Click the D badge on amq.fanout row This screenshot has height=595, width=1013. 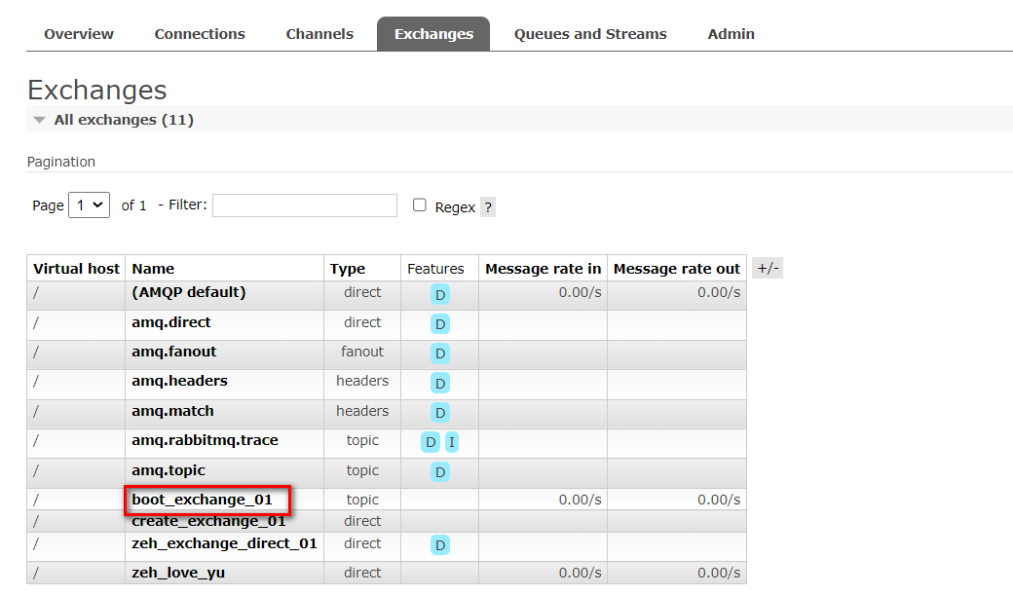pos(440,353)
